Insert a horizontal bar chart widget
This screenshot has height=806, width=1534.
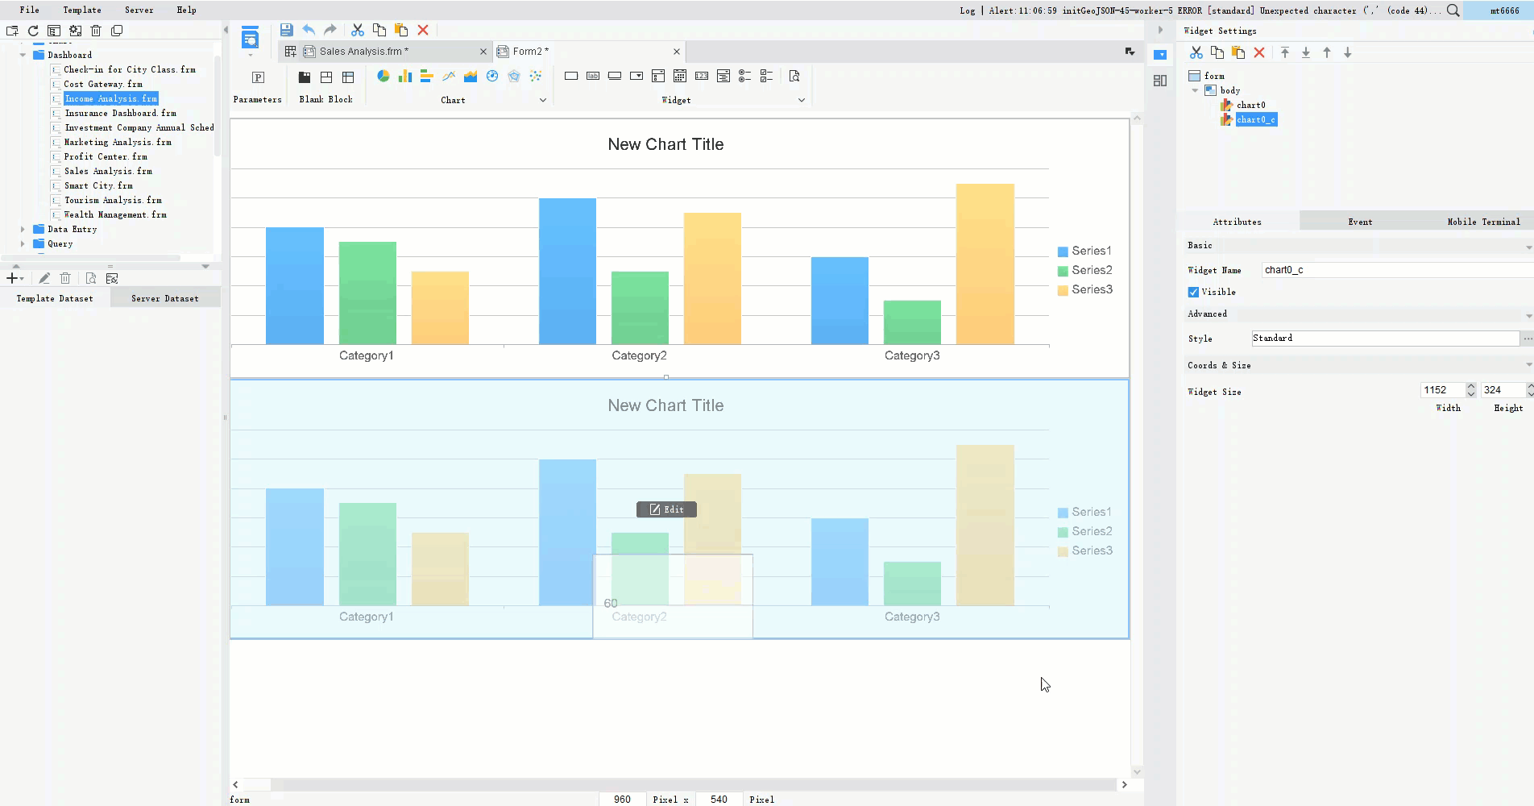[427, 76]
